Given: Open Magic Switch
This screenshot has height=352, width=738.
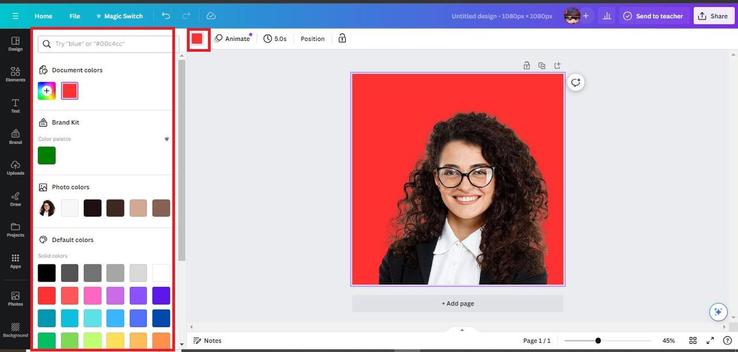Looking at the screenshot, I should click(119, 16).
